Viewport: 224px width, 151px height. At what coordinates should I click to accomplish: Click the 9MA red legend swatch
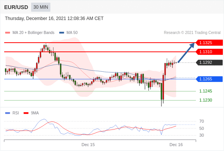[x=26, y=113]
